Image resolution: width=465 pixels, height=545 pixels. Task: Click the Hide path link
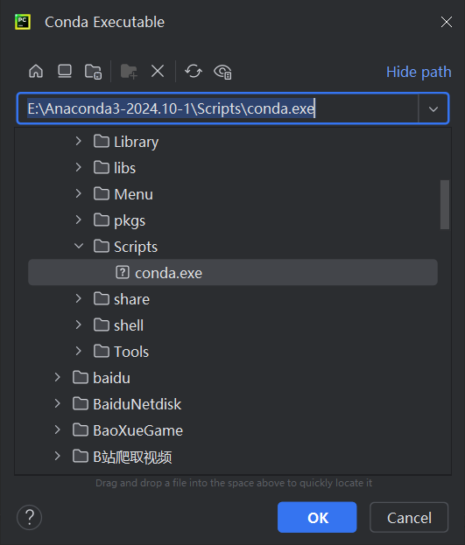[419, 72]
